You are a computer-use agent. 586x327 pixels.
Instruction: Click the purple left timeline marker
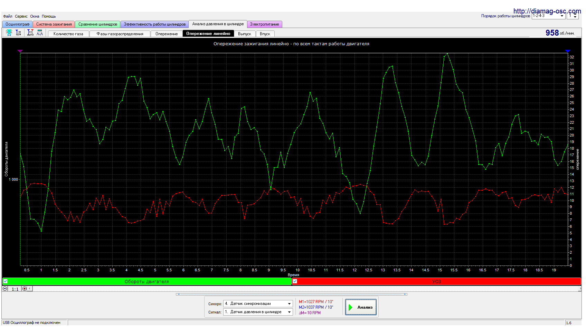tap(20, 51)
